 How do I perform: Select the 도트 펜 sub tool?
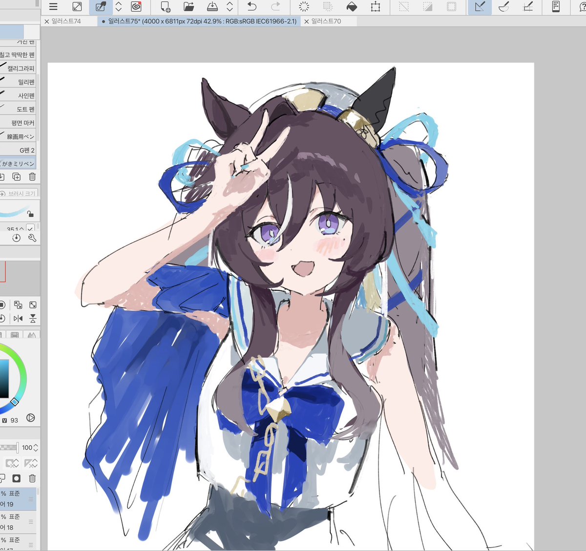(x=18, y=109)
